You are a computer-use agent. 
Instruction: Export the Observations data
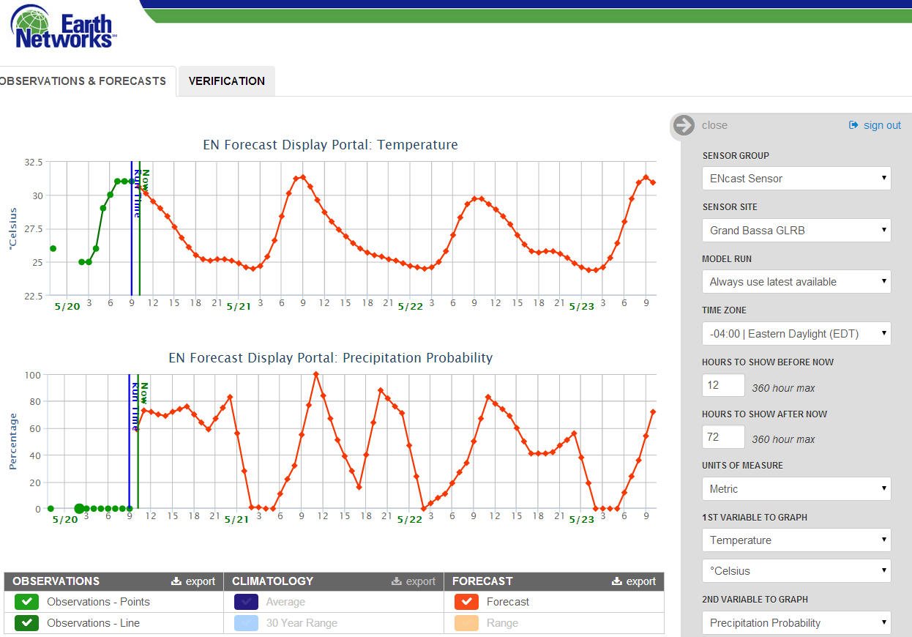(x=193, y=581)
